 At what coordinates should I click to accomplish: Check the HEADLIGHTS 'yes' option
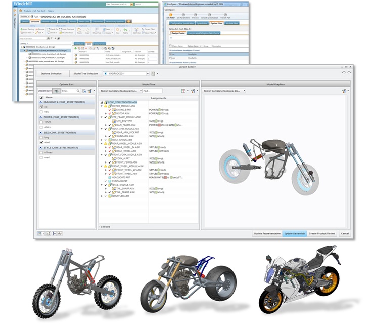point(41,112)
